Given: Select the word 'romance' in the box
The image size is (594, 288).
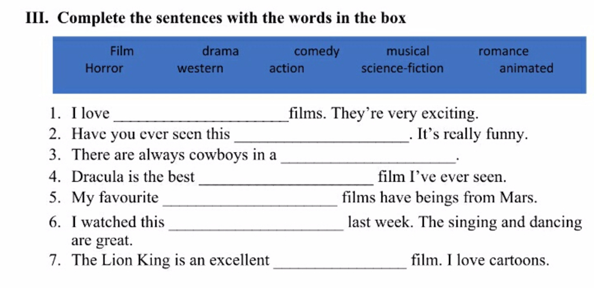Looking at the screenshot, I should (504, 51).
